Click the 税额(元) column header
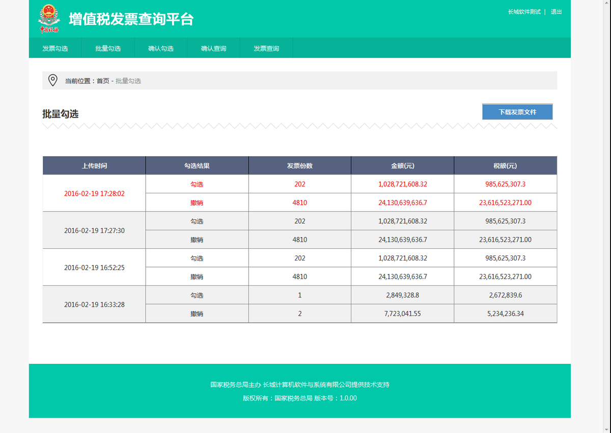 (505, 165)
